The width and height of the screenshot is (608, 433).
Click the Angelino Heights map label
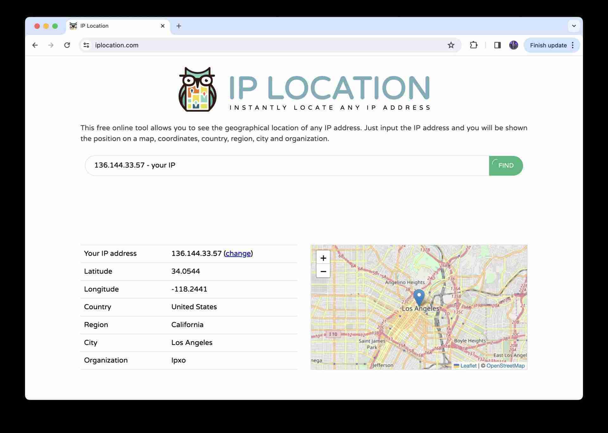tap(405, 282)
